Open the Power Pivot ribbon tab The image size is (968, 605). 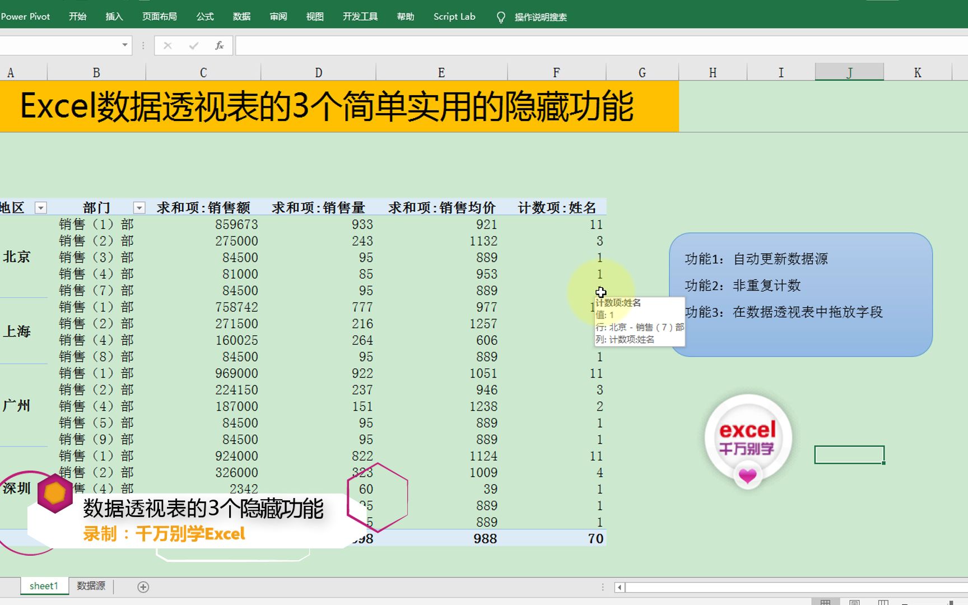(x=25, y=17)
